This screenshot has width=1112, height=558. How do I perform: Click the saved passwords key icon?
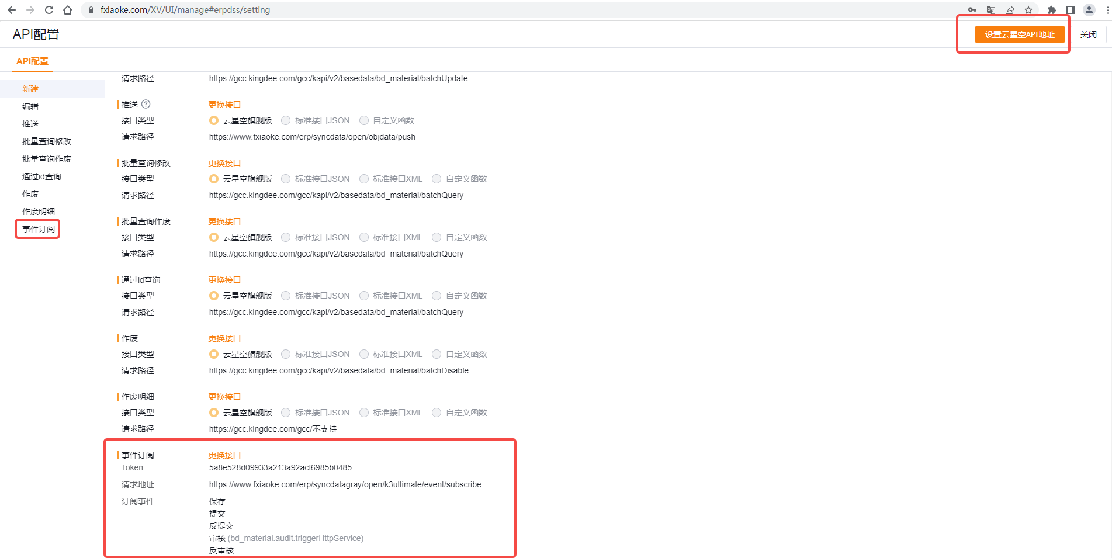click(972, 10)
